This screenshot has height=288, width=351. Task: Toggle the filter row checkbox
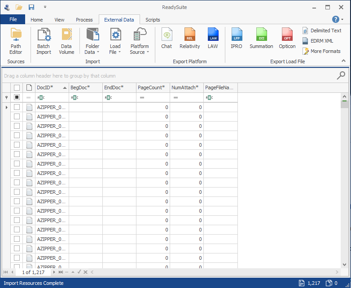point(17,97)
